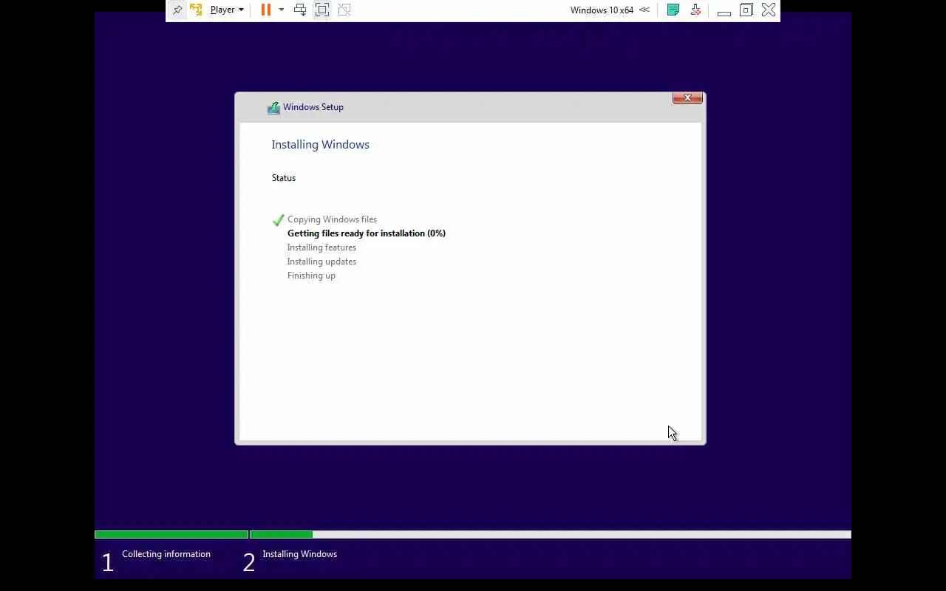Click the Installing Windows progress bar

pos(551,534)
